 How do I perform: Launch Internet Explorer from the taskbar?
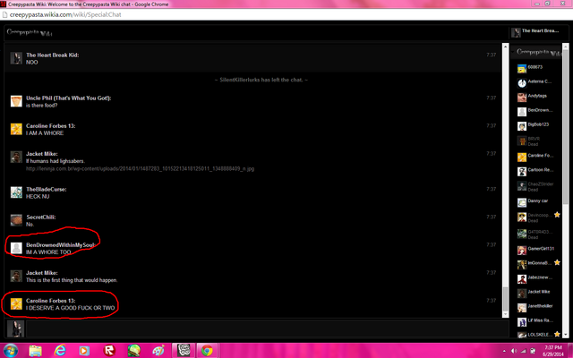(x=60, y=351)
